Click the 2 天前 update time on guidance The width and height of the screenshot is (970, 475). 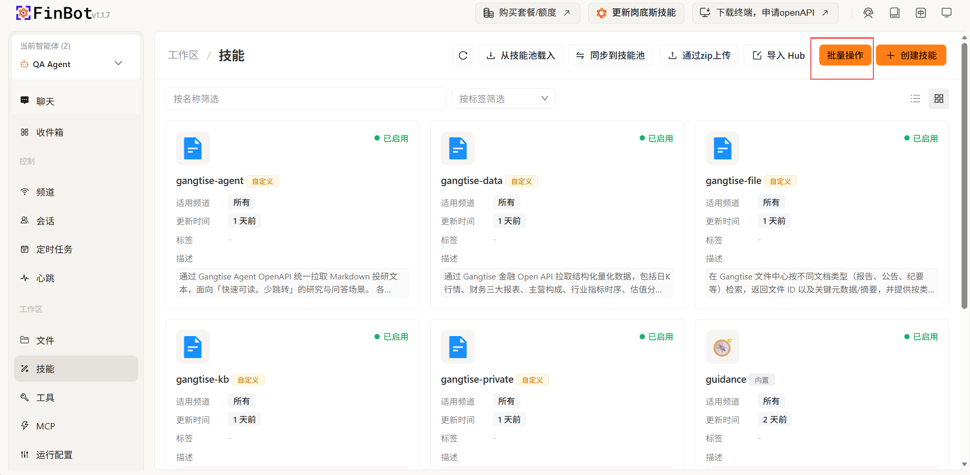(x=775, y=419)
